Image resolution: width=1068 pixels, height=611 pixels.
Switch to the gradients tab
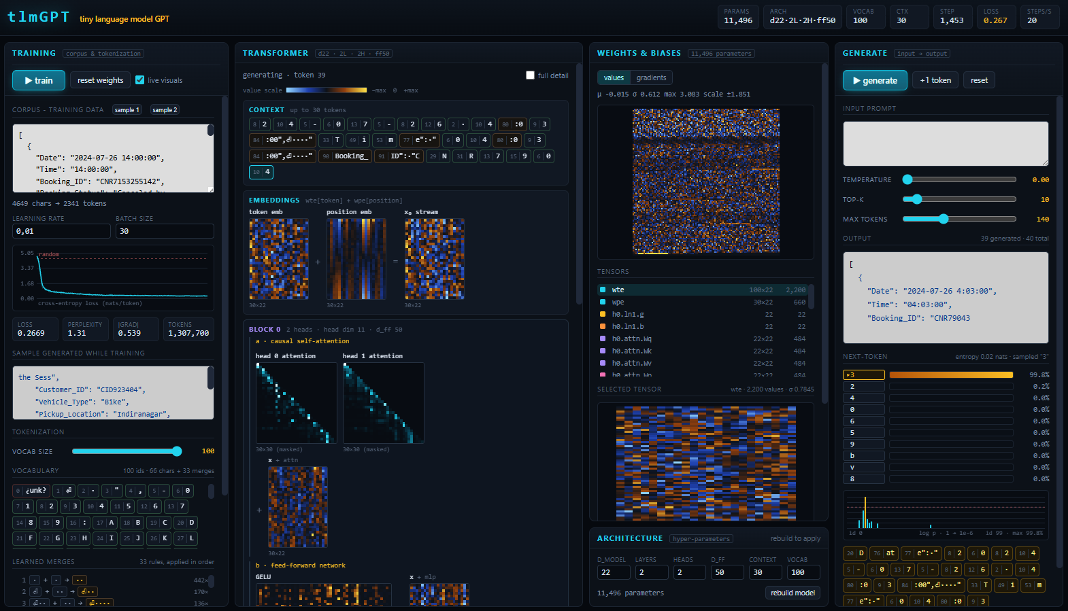coord(651,77)
